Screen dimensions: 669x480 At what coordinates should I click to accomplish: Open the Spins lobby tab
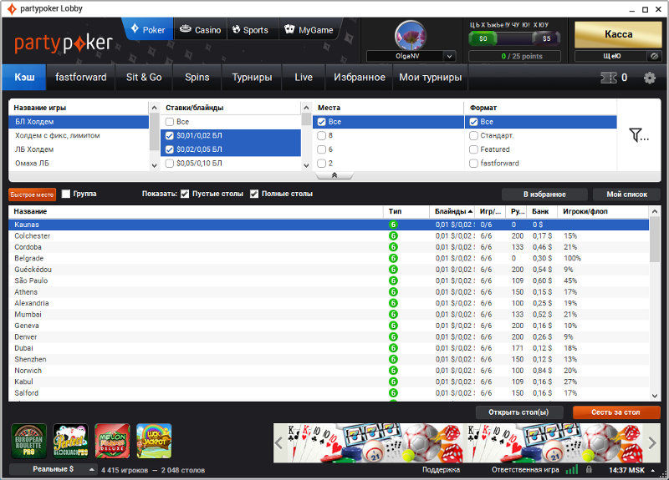coord(197,77)
